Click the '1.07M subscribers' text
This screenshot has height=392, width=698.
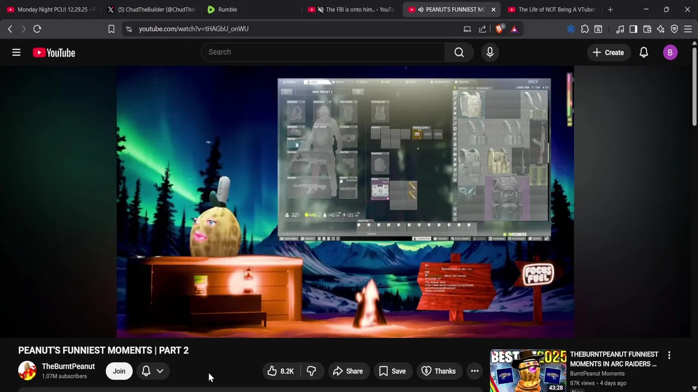(x=64, y=376)
